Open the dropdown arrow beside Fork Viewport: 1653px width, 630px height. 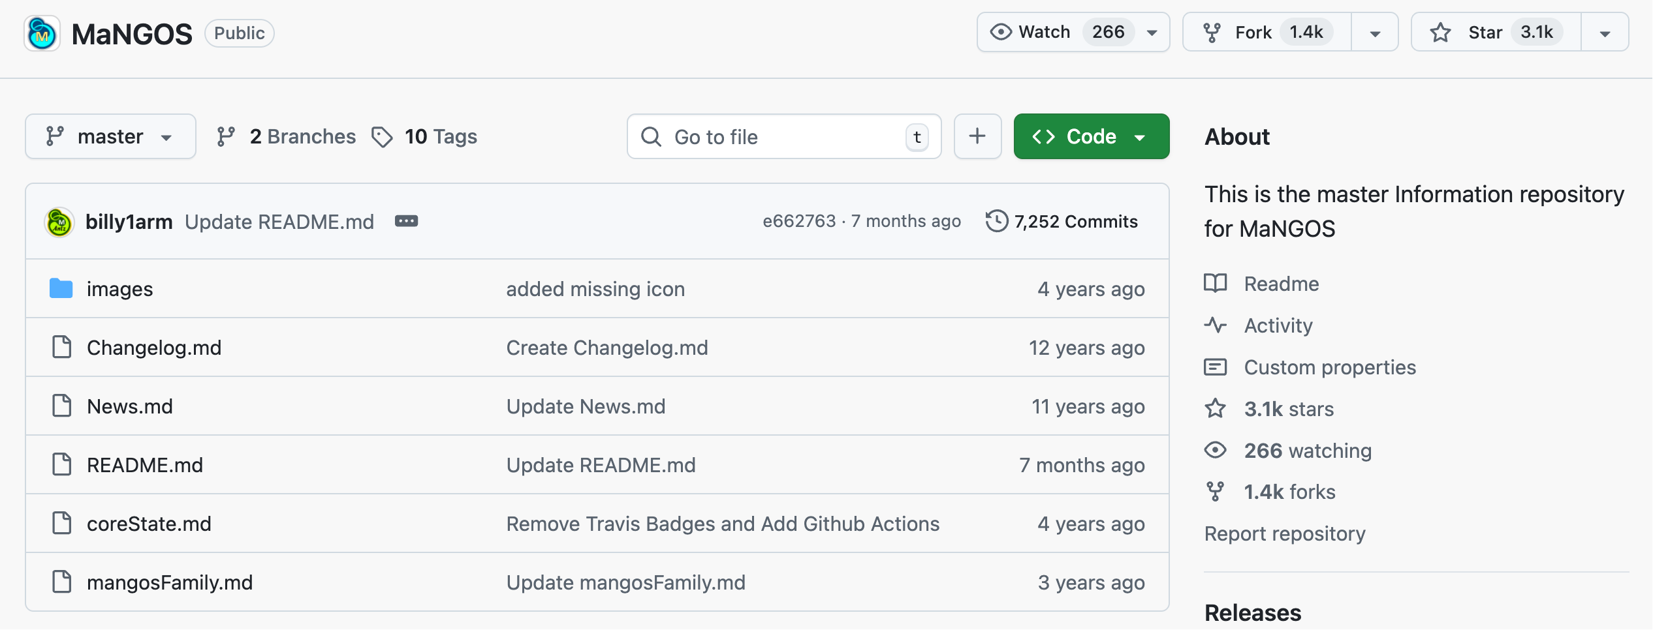pyautogui.click(x=1375, y=33)
